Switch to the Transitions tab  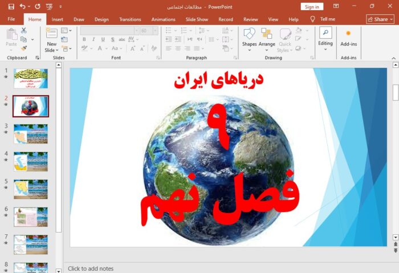click(x=130, y=19)
